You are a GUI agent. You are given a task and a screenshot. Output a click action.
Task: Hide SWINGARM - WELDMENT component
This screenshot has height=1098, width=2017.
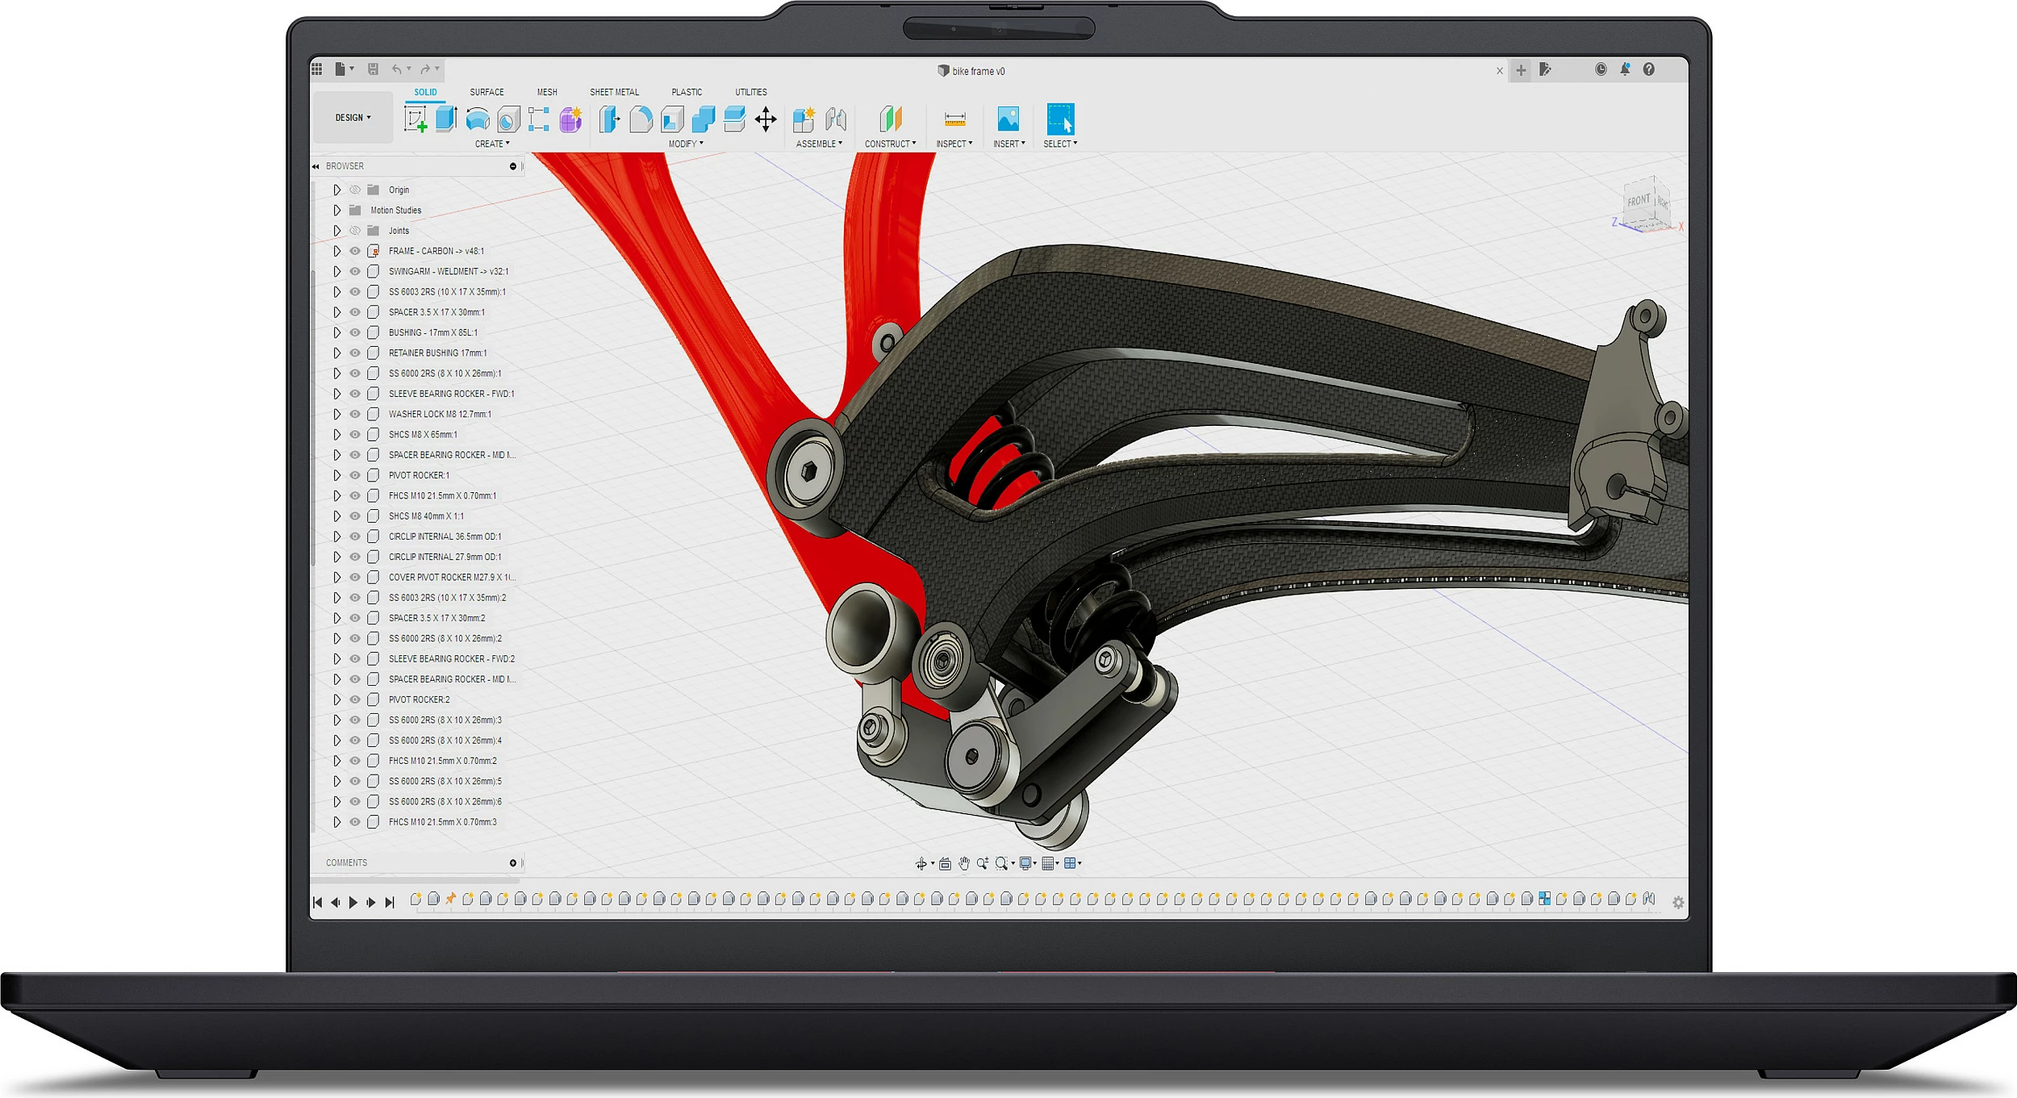coord(355,272)
